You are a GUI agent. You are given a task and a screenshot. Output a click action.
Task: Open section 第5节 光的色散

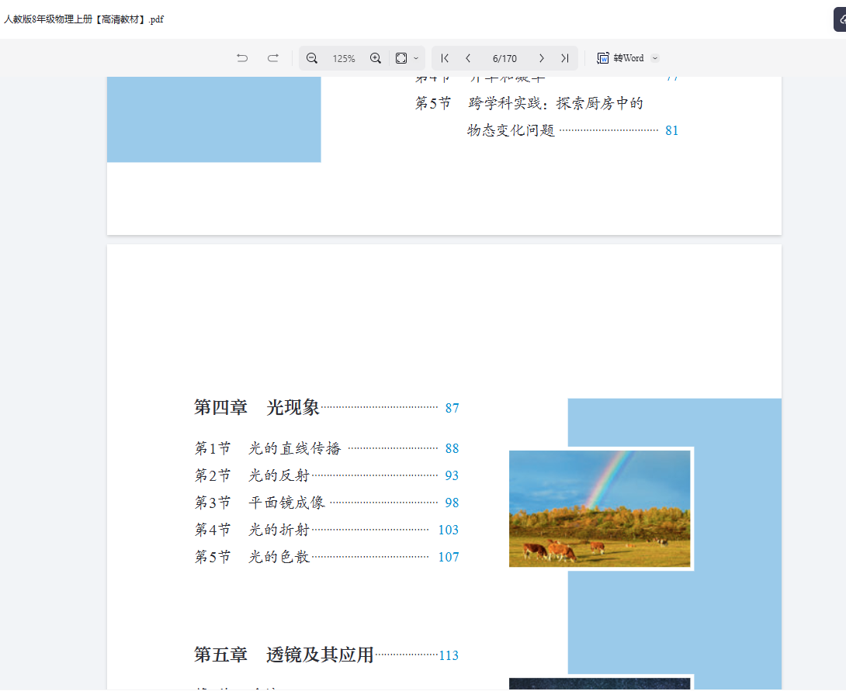click(x=252, y=557)
